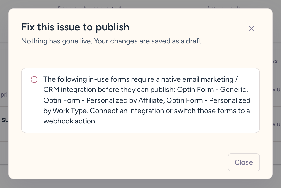Dismiss the dialog with the X icon
Image resolution: width=281 pixels, height=188 pixels.
click(x=252, y=28)
